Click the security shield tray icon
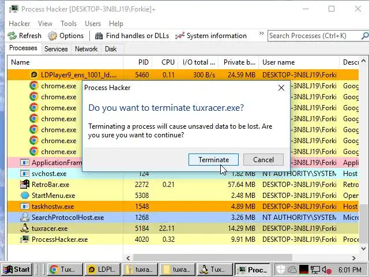 280,269
